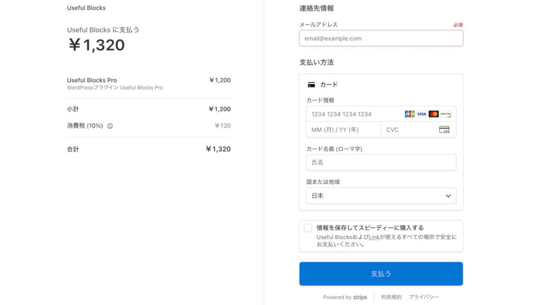Click the tax info circle icon
The height and width of the screenshot is (305, 542).
tap(110, 126)
